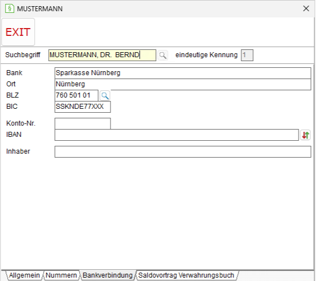Click the Bank name field

pyautogui.click(x=183, y=73)
